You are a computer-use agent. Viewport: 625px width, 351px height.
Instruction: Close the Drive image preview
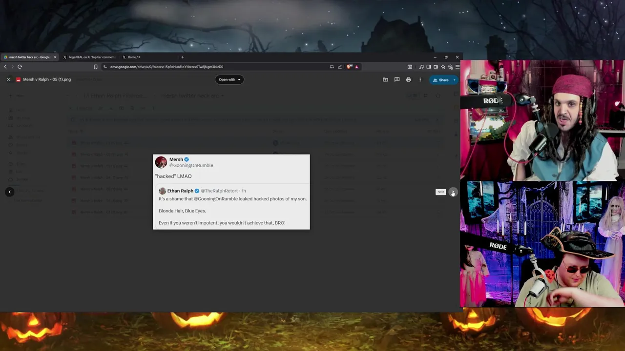coord(8,79)
